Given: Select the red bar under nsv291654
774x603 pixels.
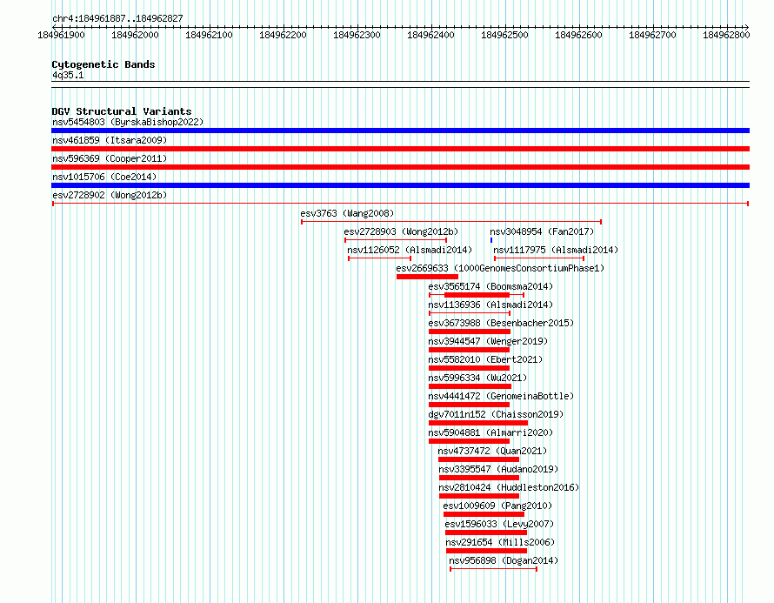Looking at the screenshot, I should click(x=486, y=551).
